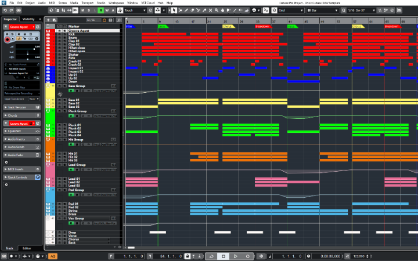Image resolution: width=418 pixels, height=261 pixels.
Task: Open the Grid snap type dropdown
Action: click(x=291, y=10)
